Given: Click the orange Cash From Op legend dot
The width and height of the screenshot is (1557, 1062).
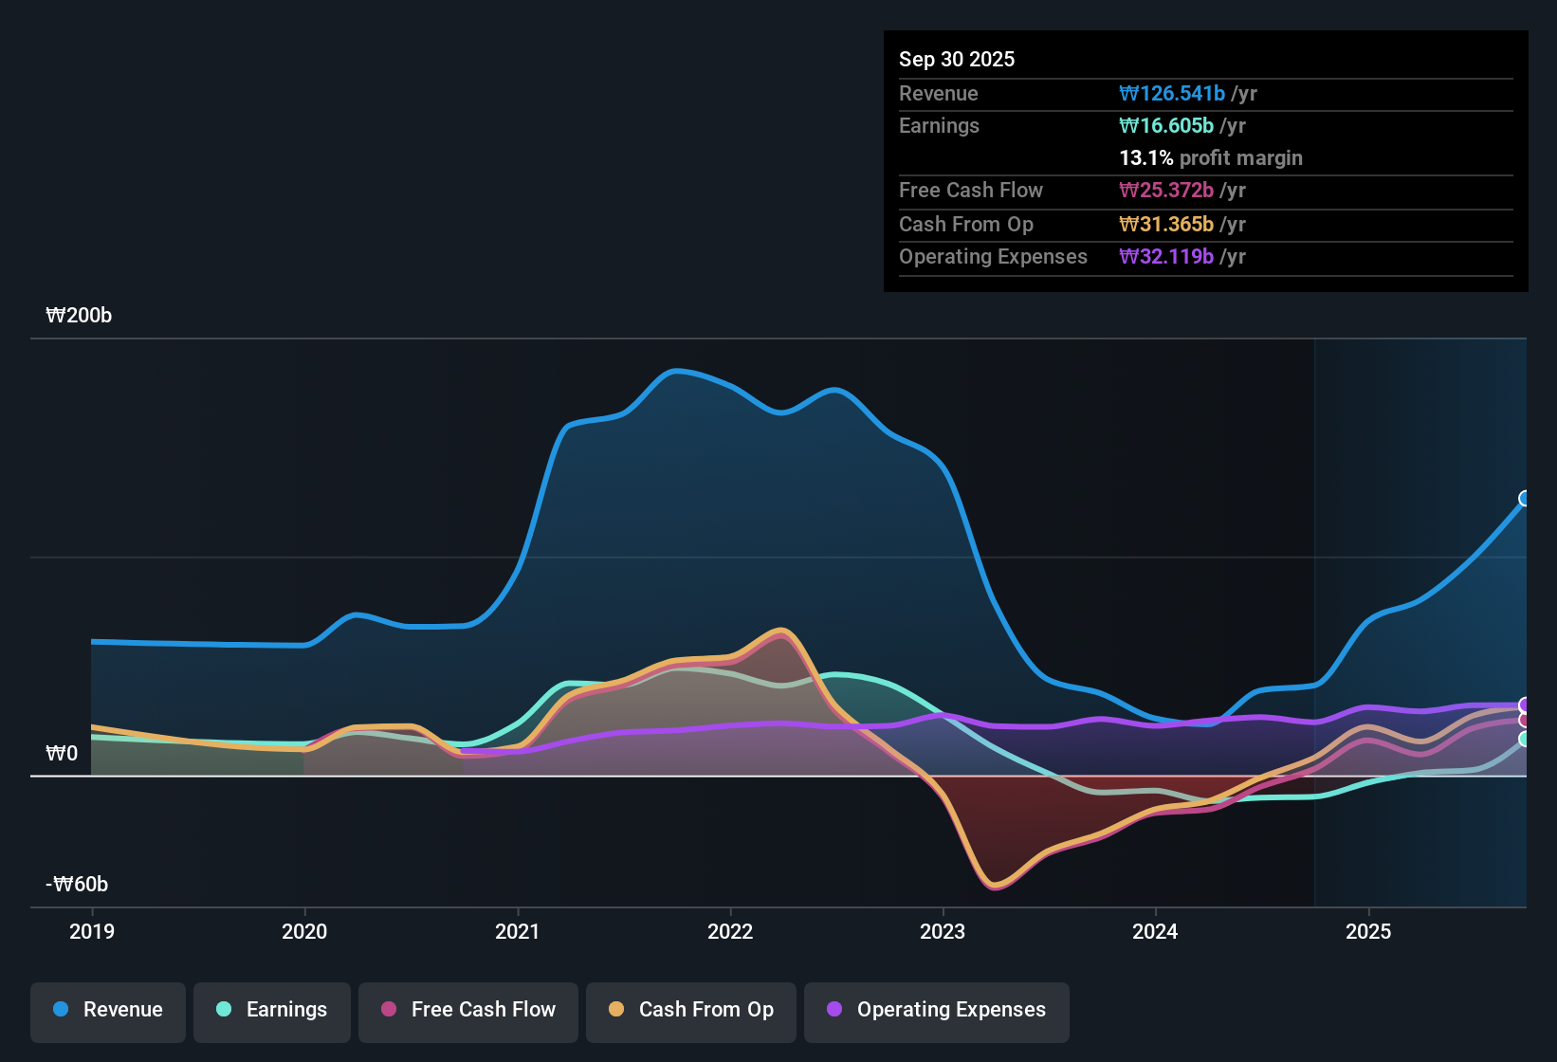Looking at the screenshot, I should pyautogui.click(x=615, y=1010).
